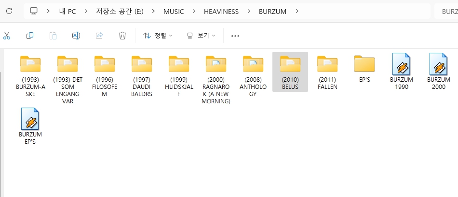
Task: Click the "BURZUM 1990" file name text
Action: click(402, 83)
